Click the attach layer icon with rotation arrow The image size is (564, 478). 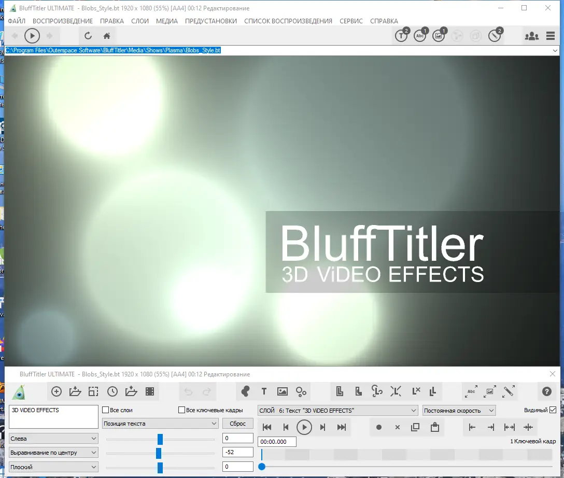[376, 391]
